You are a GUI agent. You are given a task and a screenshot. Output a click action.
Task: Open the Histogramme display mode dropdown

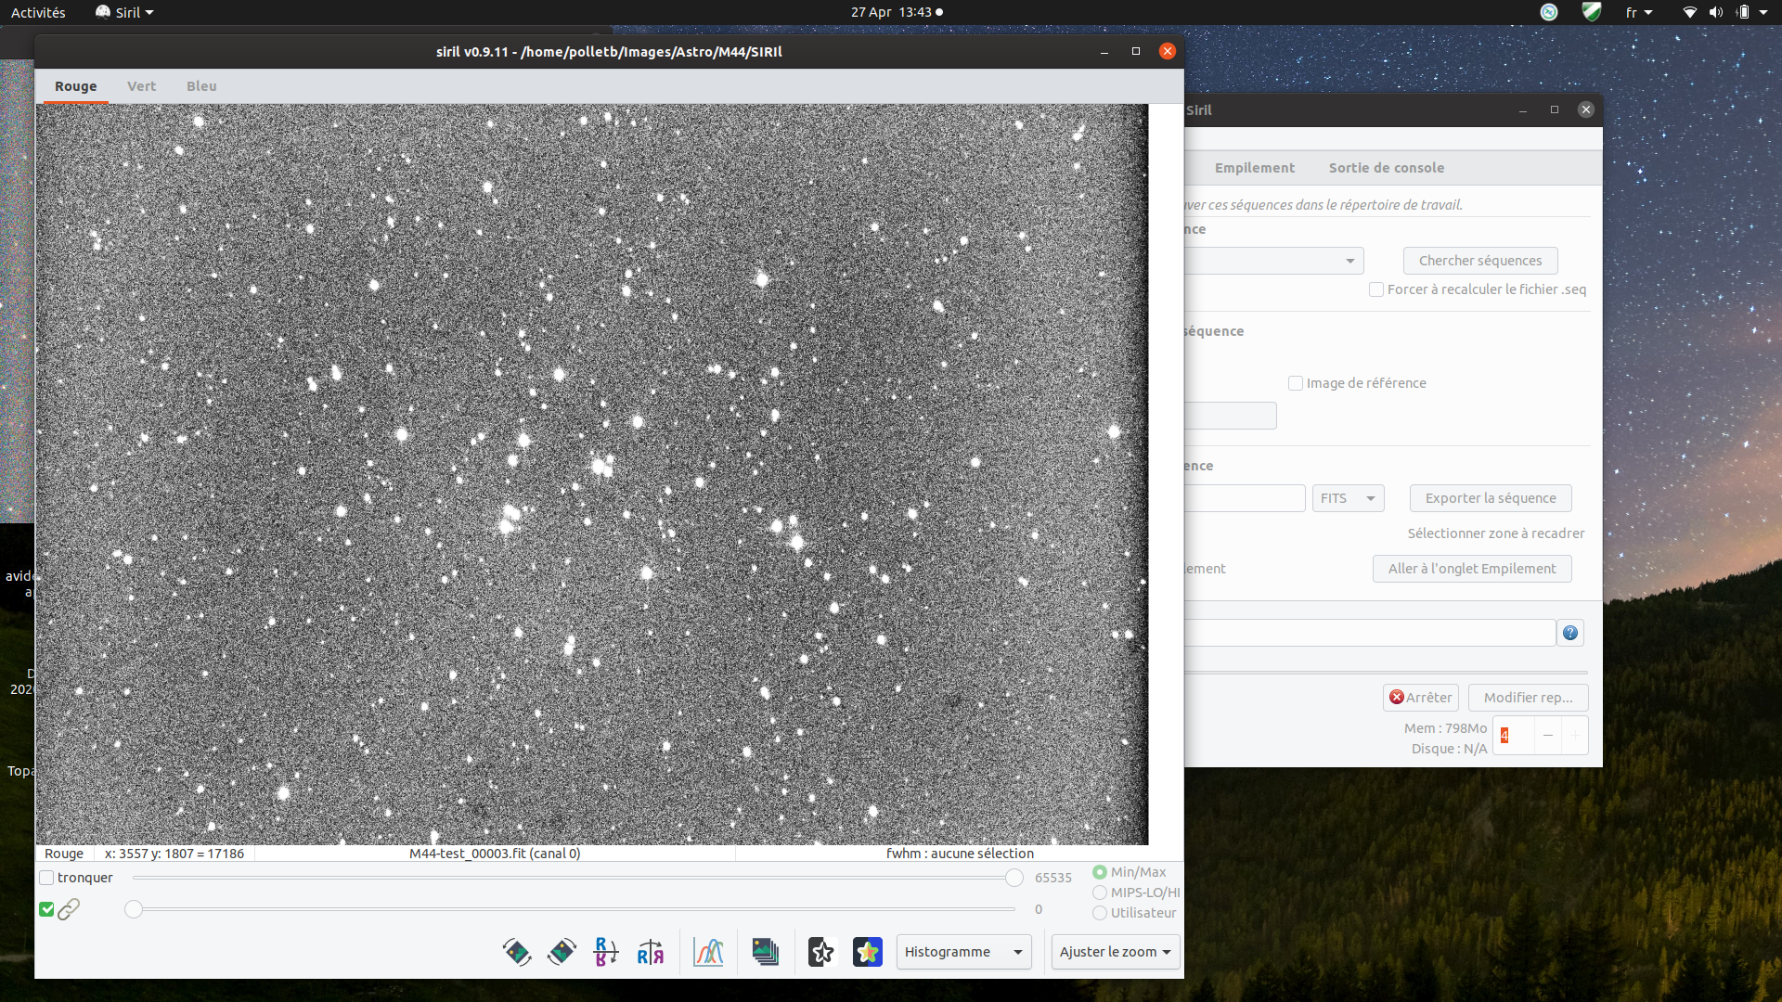pyautogui.click(x=963, y=952)
